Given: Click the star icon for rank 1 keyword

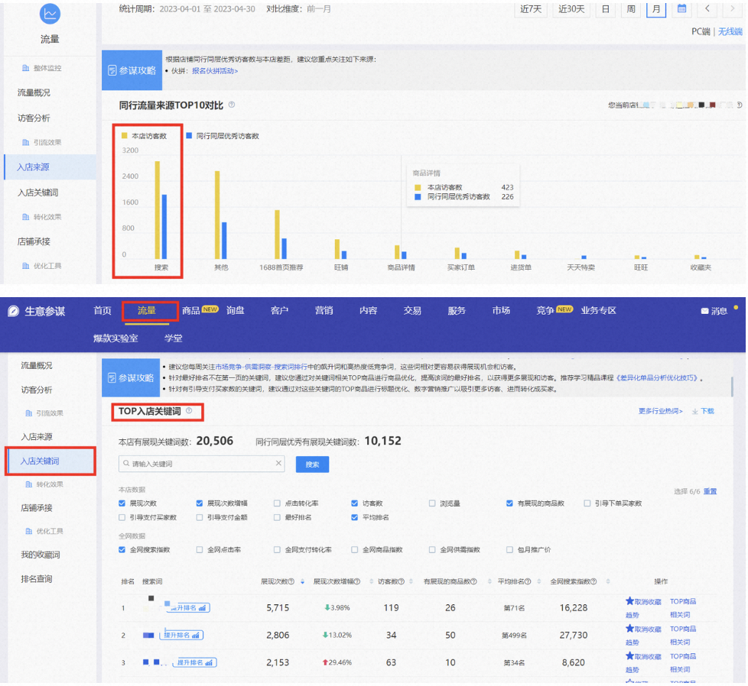Looking at the screenshot, I should pyautogui.click(x=629, y=601).
